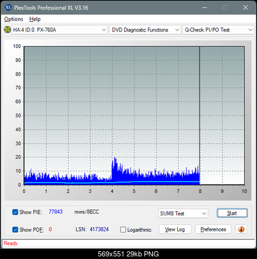This screenshot has width=257, height=259.
Task: Toggle the Show POF checkbox
Action: click(x=15, y=230)
